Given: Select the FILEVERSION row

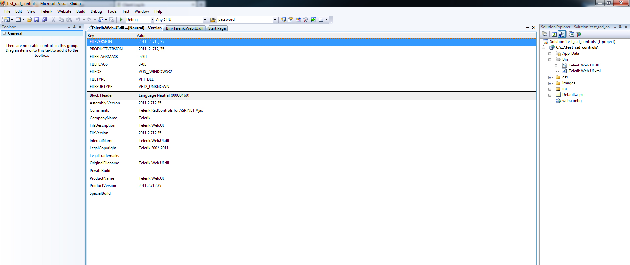Looking at the screenshot, I should click(312, 42).
